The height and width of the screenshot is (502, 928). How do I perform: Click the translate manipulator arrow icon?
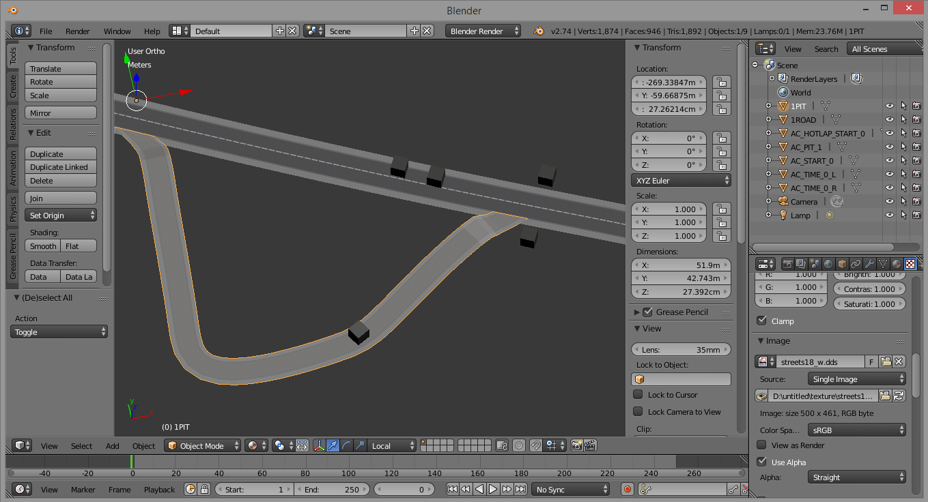coord(333,445)
